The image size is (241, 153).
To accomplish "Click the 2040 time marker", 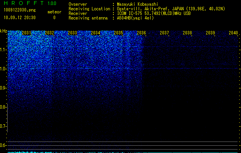I will 233,33.
